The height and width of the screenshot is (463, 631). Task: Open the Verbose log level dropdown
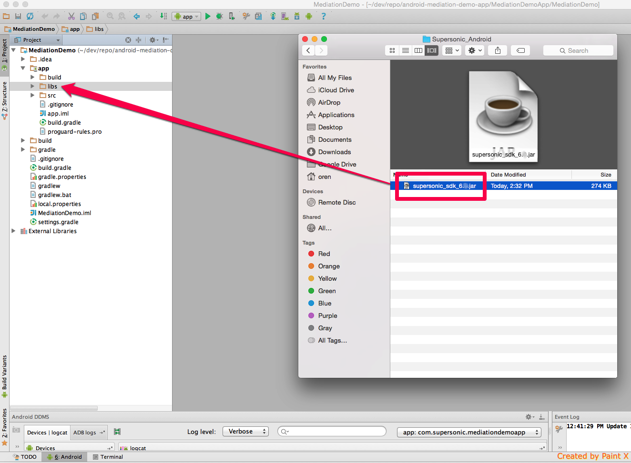pyautogui.click(x=245, y=431)
